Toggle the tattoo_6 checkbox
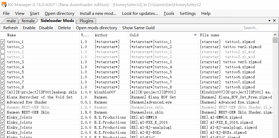 pyautogui.click(x=3, y=77)
